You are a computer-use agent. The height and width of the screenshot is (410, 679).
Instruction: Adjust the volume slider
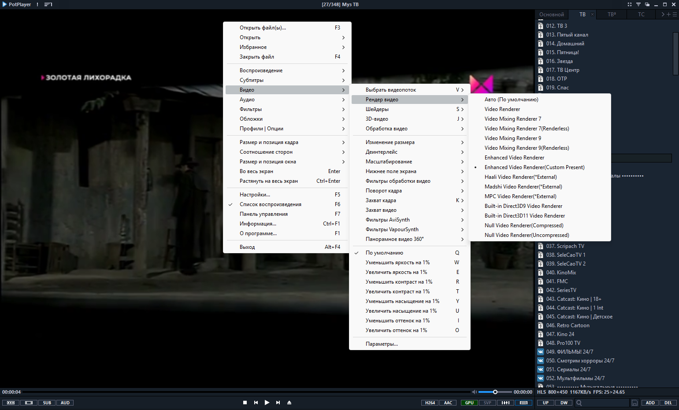[495, 392]
